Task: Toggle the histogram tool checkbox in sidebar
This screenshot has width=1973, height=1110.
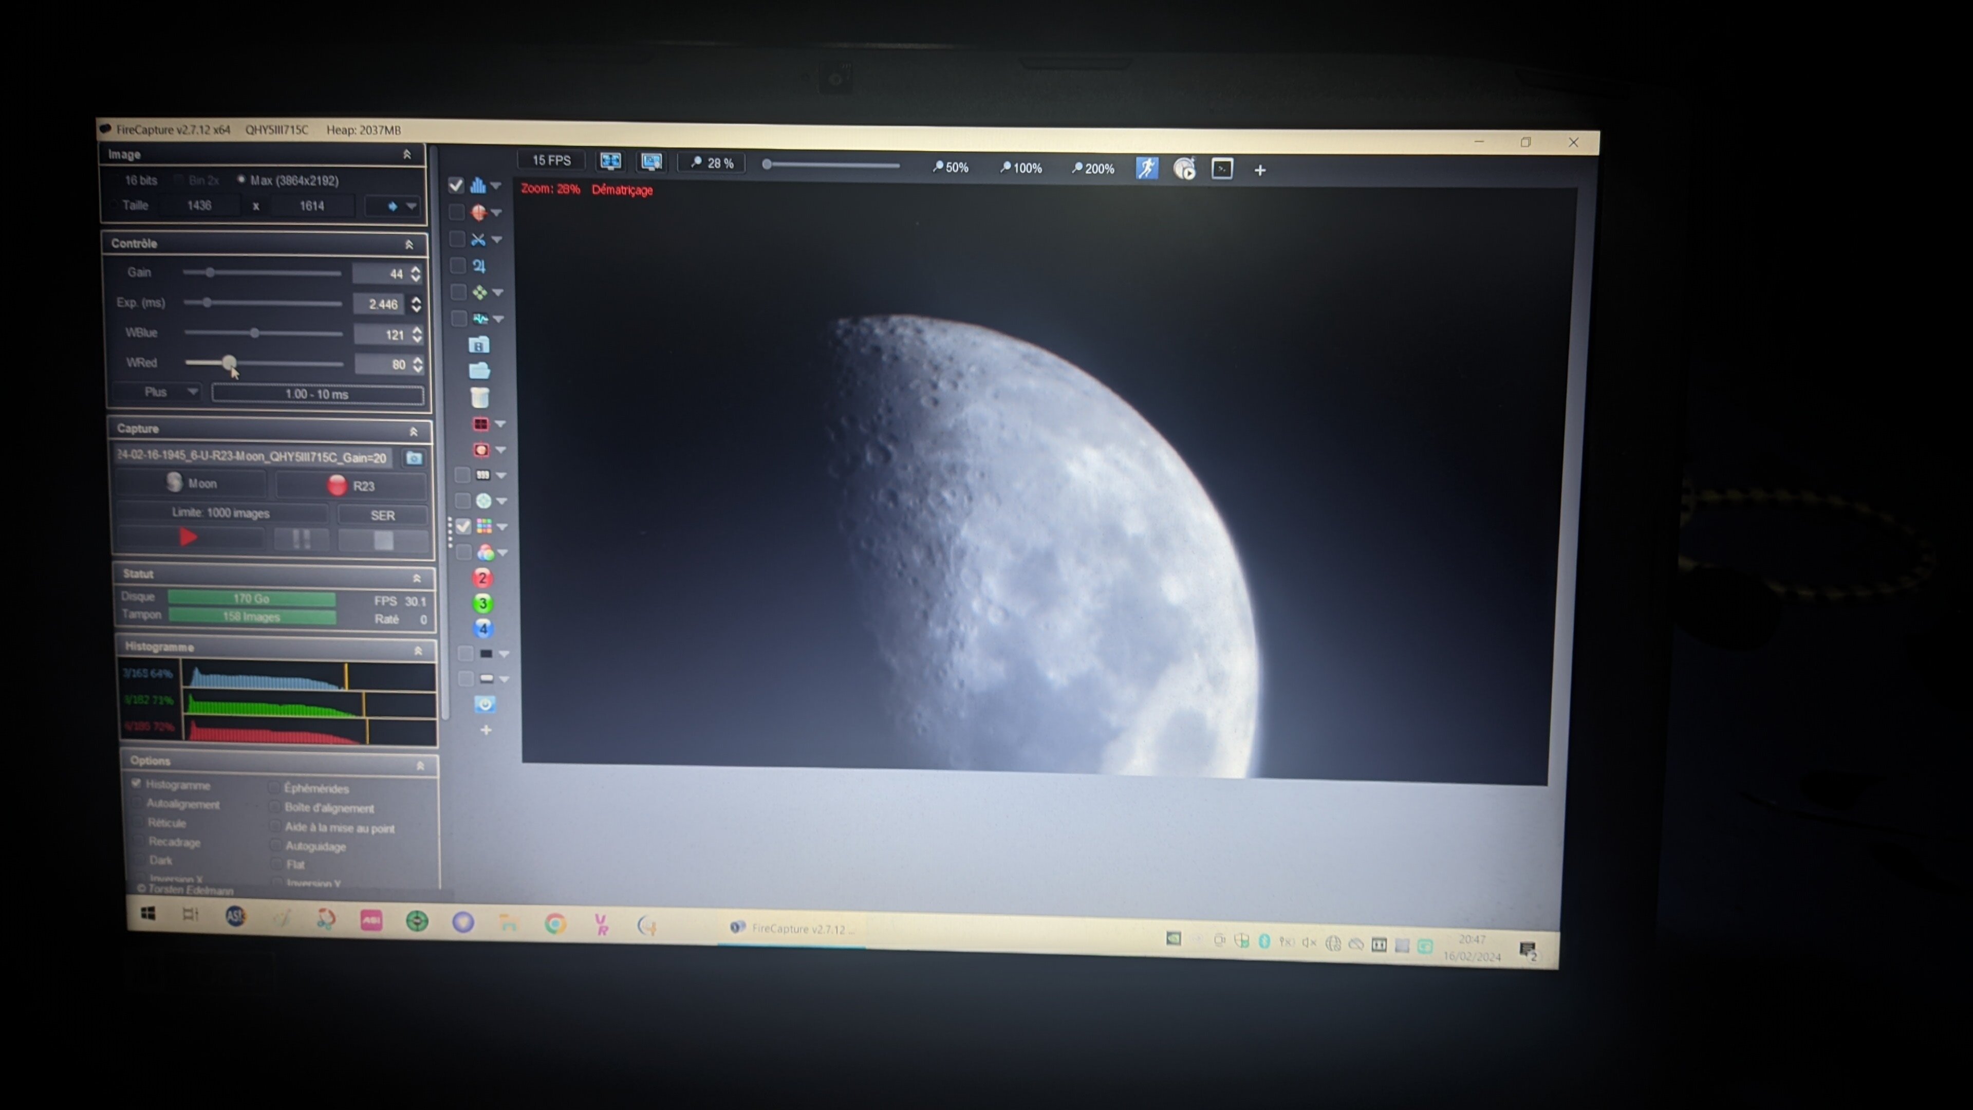Action: pos(456,186)
